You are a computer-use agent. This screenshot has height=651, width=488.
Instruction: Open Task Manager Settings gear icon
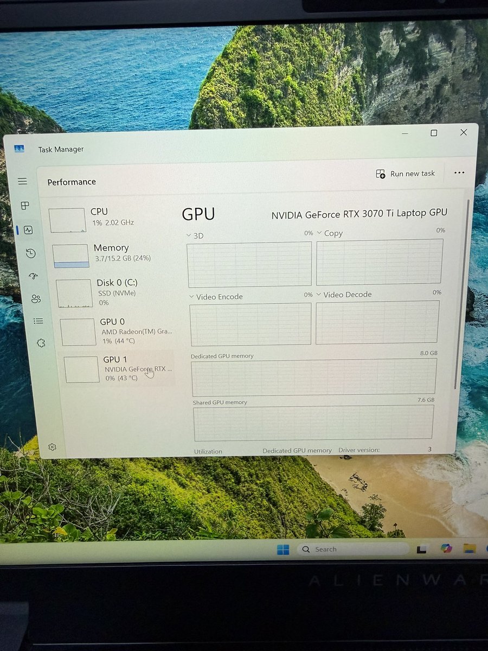click(52, 447)
